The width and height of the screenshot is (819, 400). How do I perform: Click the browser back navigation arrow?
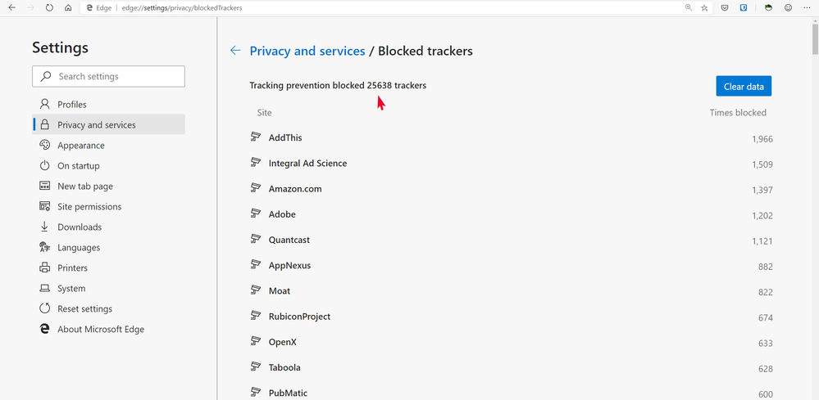coord(12,8)
